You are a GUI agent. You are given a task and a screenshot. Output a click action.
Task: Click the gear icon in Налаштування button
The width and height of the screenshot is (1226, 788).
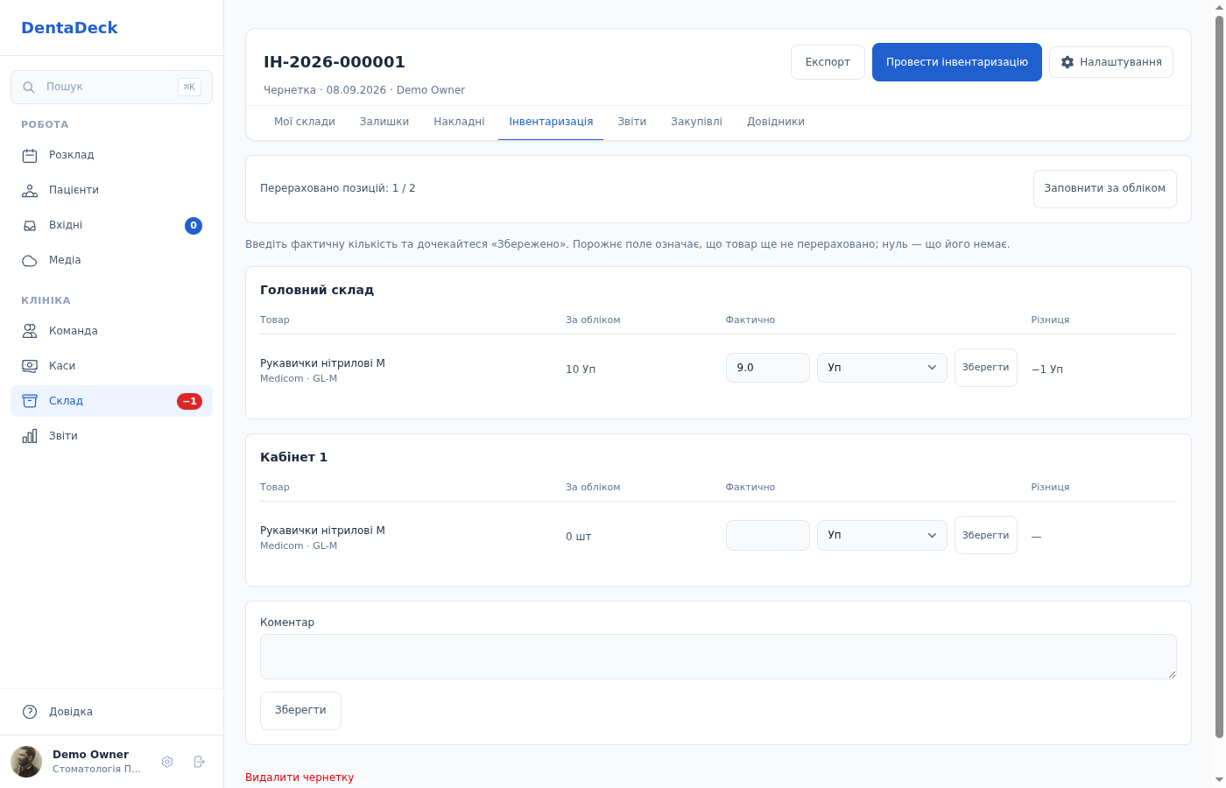point(1067,62)
